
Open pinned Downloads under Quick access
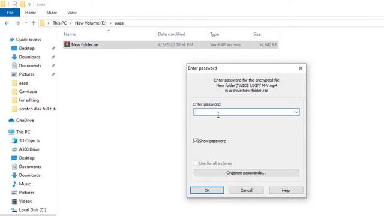click(29, 57)
